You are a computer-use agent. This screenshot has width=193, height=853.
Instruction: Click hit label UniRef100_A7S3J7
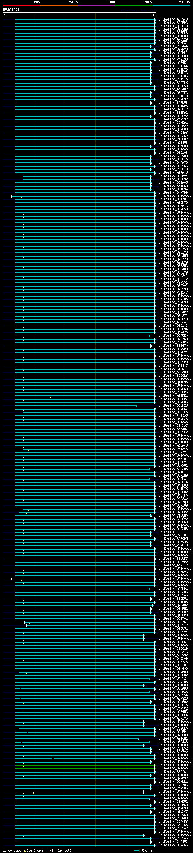173,366
